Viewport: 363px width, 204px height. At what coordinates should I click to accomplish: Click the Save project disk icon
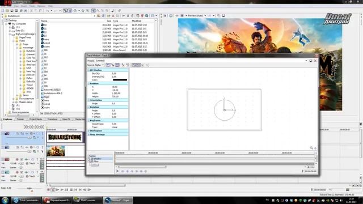pyautogui.click(x=12, y=11)
